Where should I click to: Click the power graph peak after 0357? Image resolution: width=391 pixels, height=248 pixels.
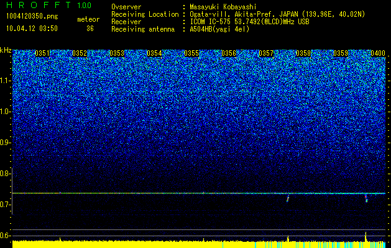288,238
